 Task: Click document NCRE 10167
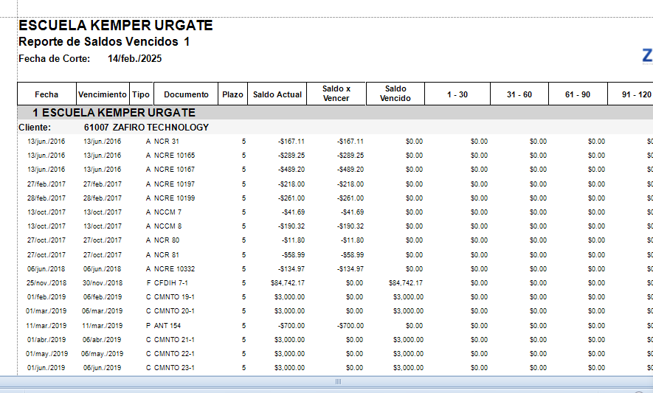[174, 170]
